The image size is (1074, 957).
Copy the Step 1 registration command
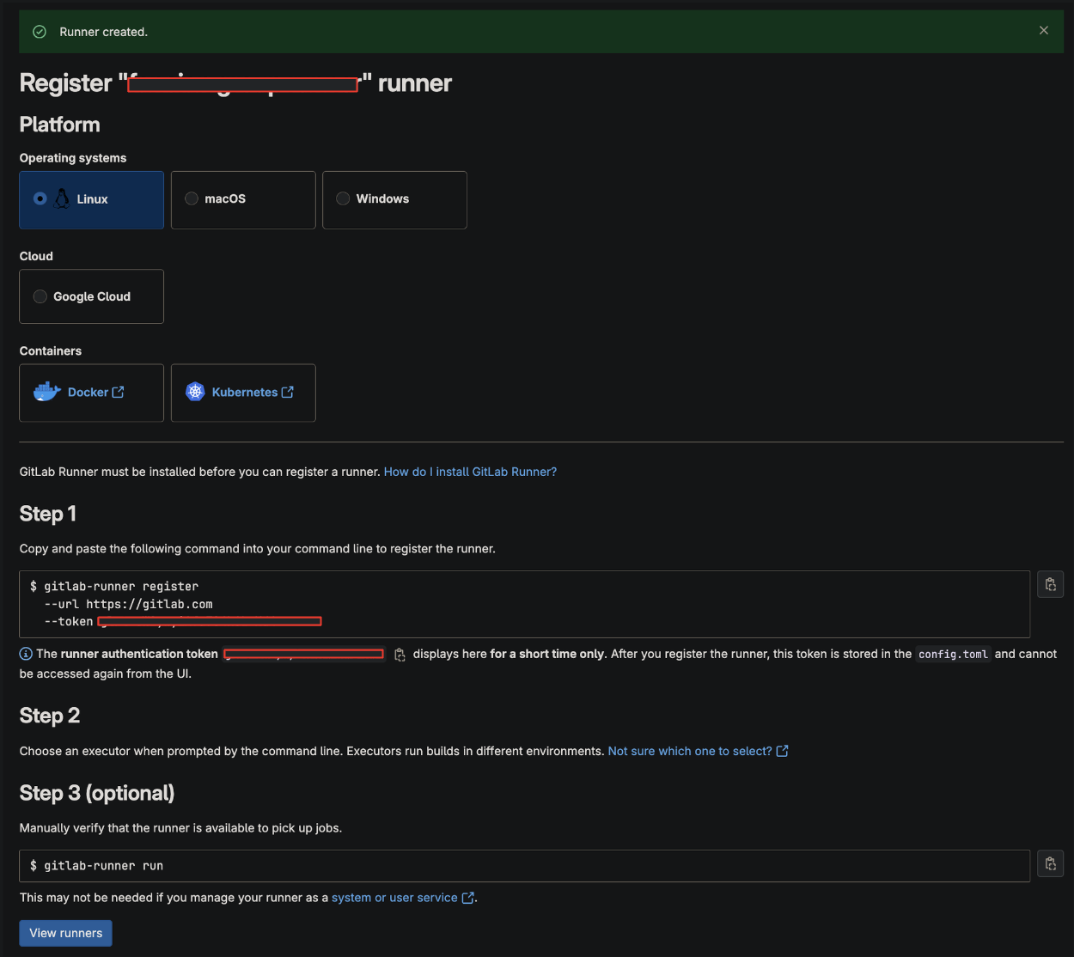tap(1050, 583)
